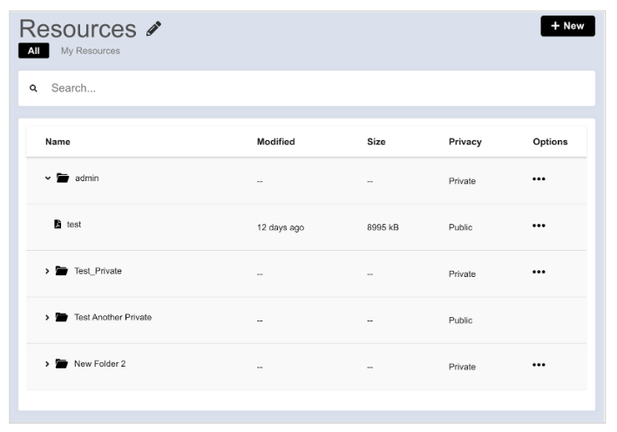Image resolution: width=617 pixels, height=432 pixels.
Task: Open three-dot options for test file
Action: click(x=539, y=226)
